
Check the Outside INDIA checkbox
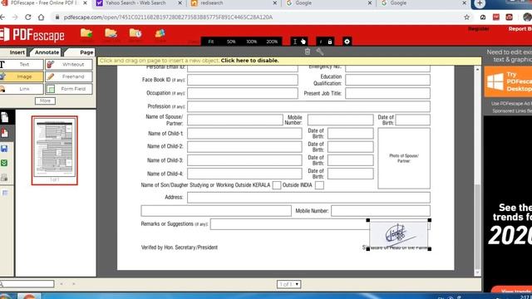[x=319, y=185]
